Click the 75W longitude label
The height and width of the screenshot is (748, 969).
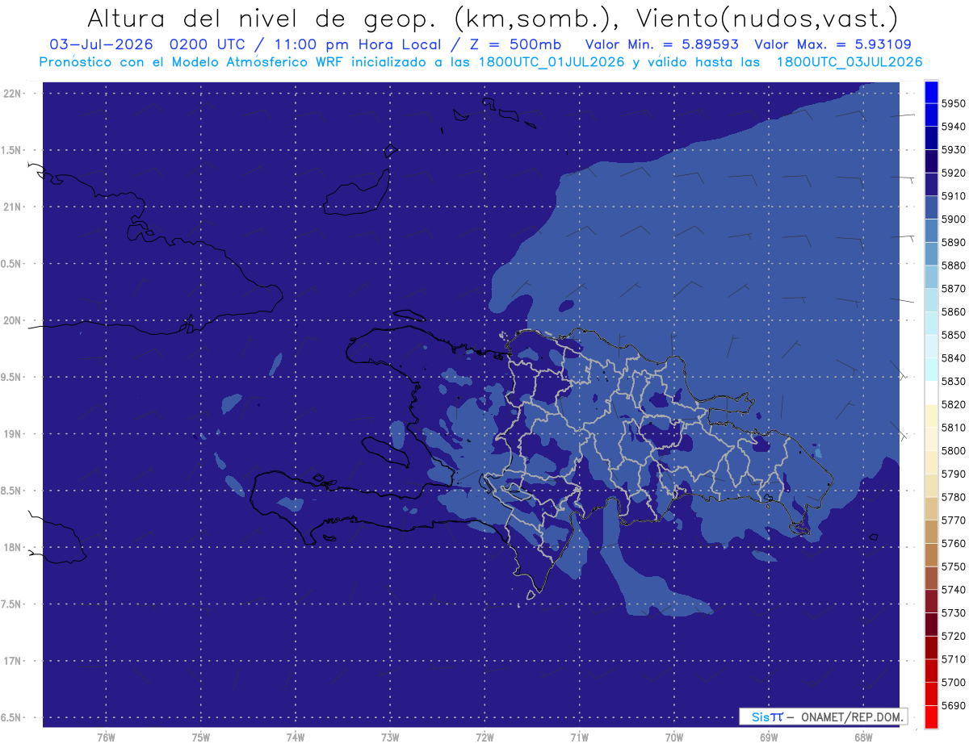(201, 738)
